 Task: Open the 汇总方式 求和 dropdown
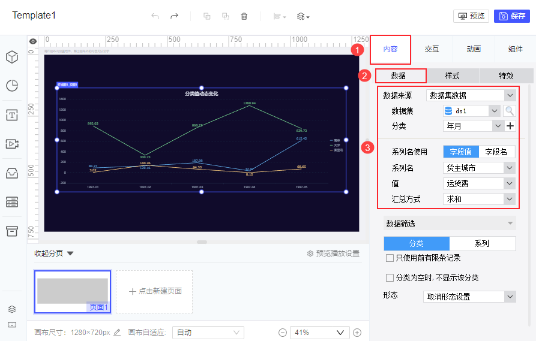(479, 199)
